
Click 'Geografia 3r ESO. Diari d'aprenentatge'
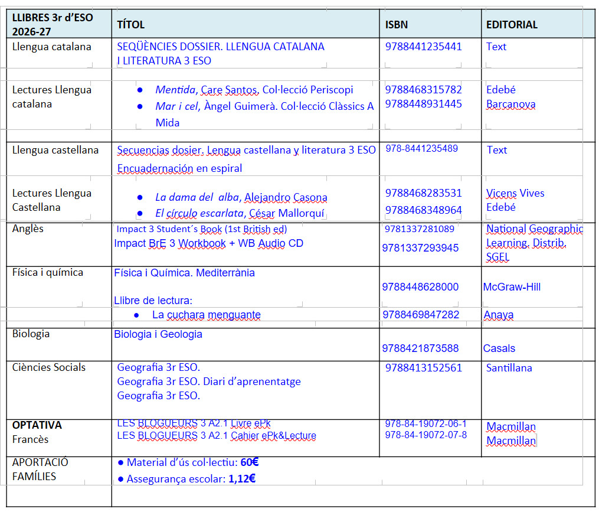point(208,381)
